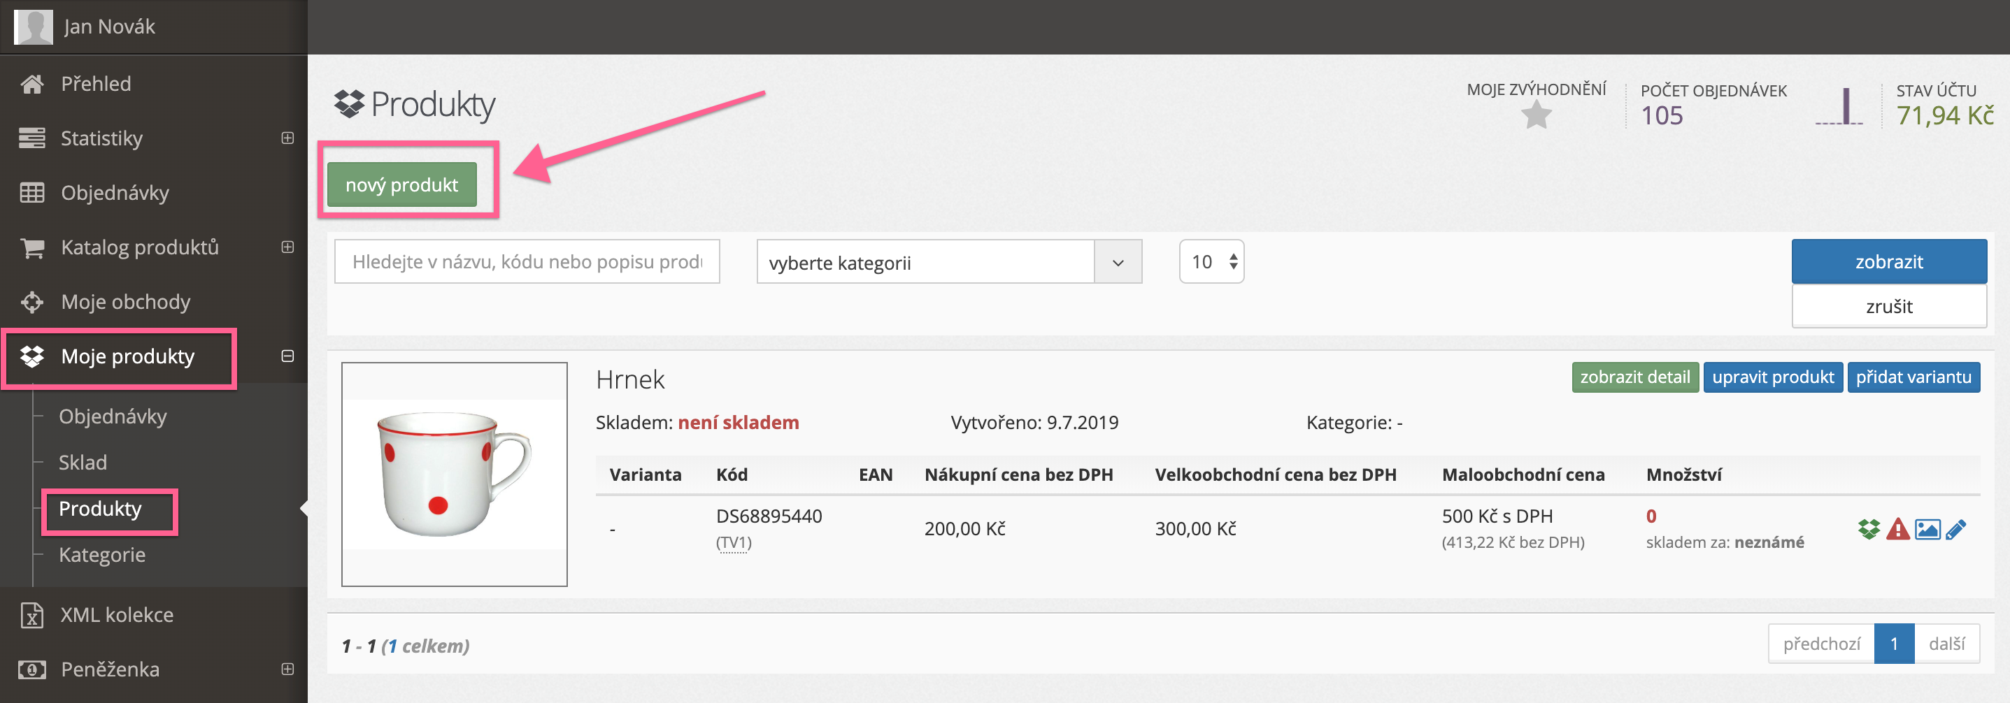Click 'přidat variantu' button
2010x703 pixels.
(1913, 377)
